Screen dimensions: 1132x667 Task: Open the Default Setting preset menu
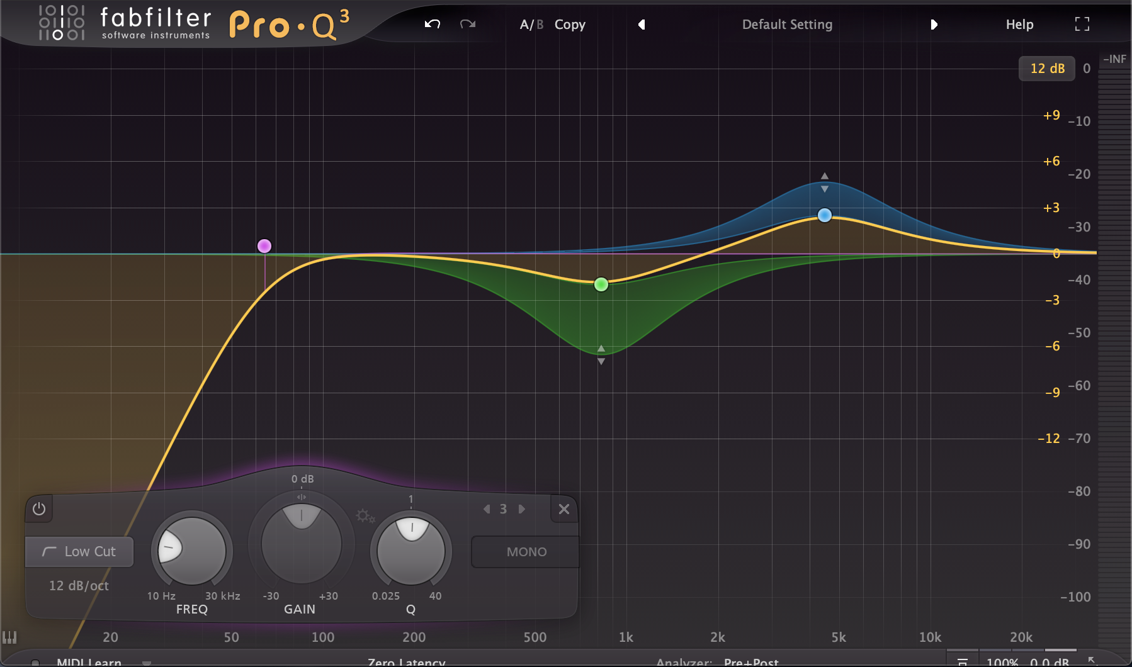787,25
